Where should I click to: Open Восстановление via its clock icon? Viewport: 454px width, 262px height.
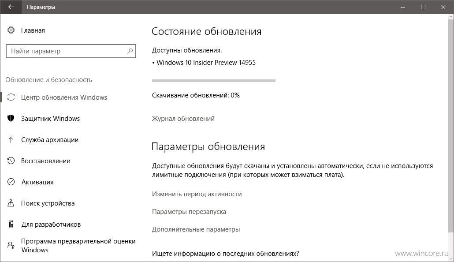(x=11, y=161)
